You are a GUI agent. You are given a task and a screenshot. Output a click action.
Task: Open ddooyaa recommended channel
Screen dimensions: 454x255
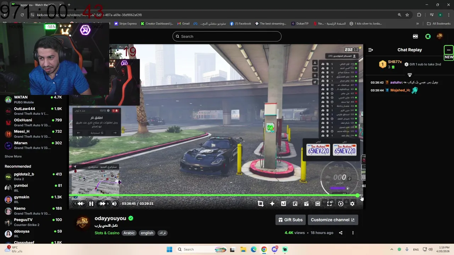34,233
